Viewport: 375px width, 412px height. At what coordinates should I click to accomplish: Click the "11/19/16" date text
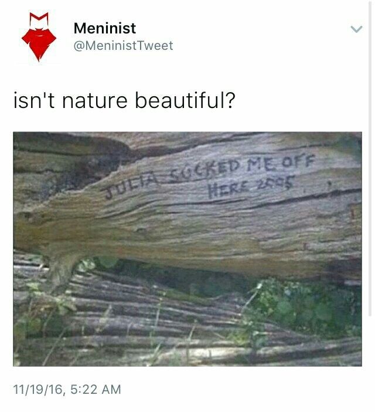point(37,389)
